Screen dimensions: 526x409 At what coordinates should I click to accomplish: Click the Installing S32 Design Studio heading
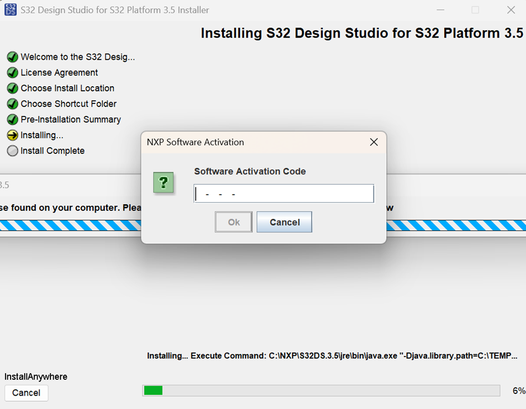point(362,33)
